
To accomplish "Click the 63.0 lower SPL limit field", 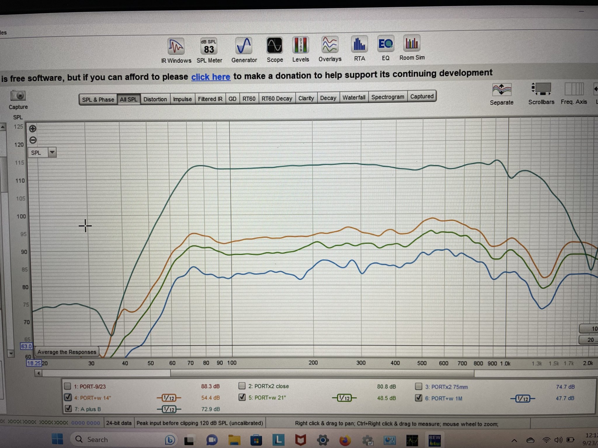I will click(26, 346).
